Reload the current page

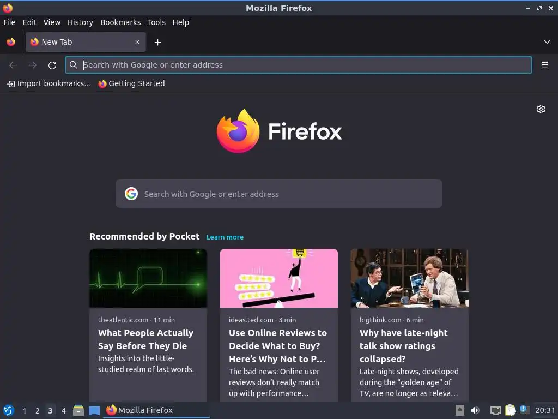[52, 65]
